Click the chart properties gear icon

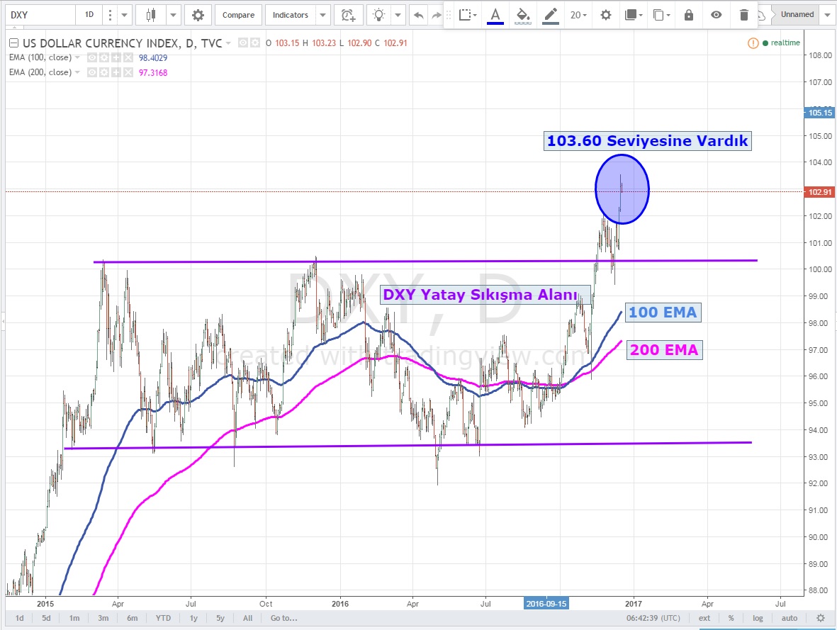coord(198,15)
